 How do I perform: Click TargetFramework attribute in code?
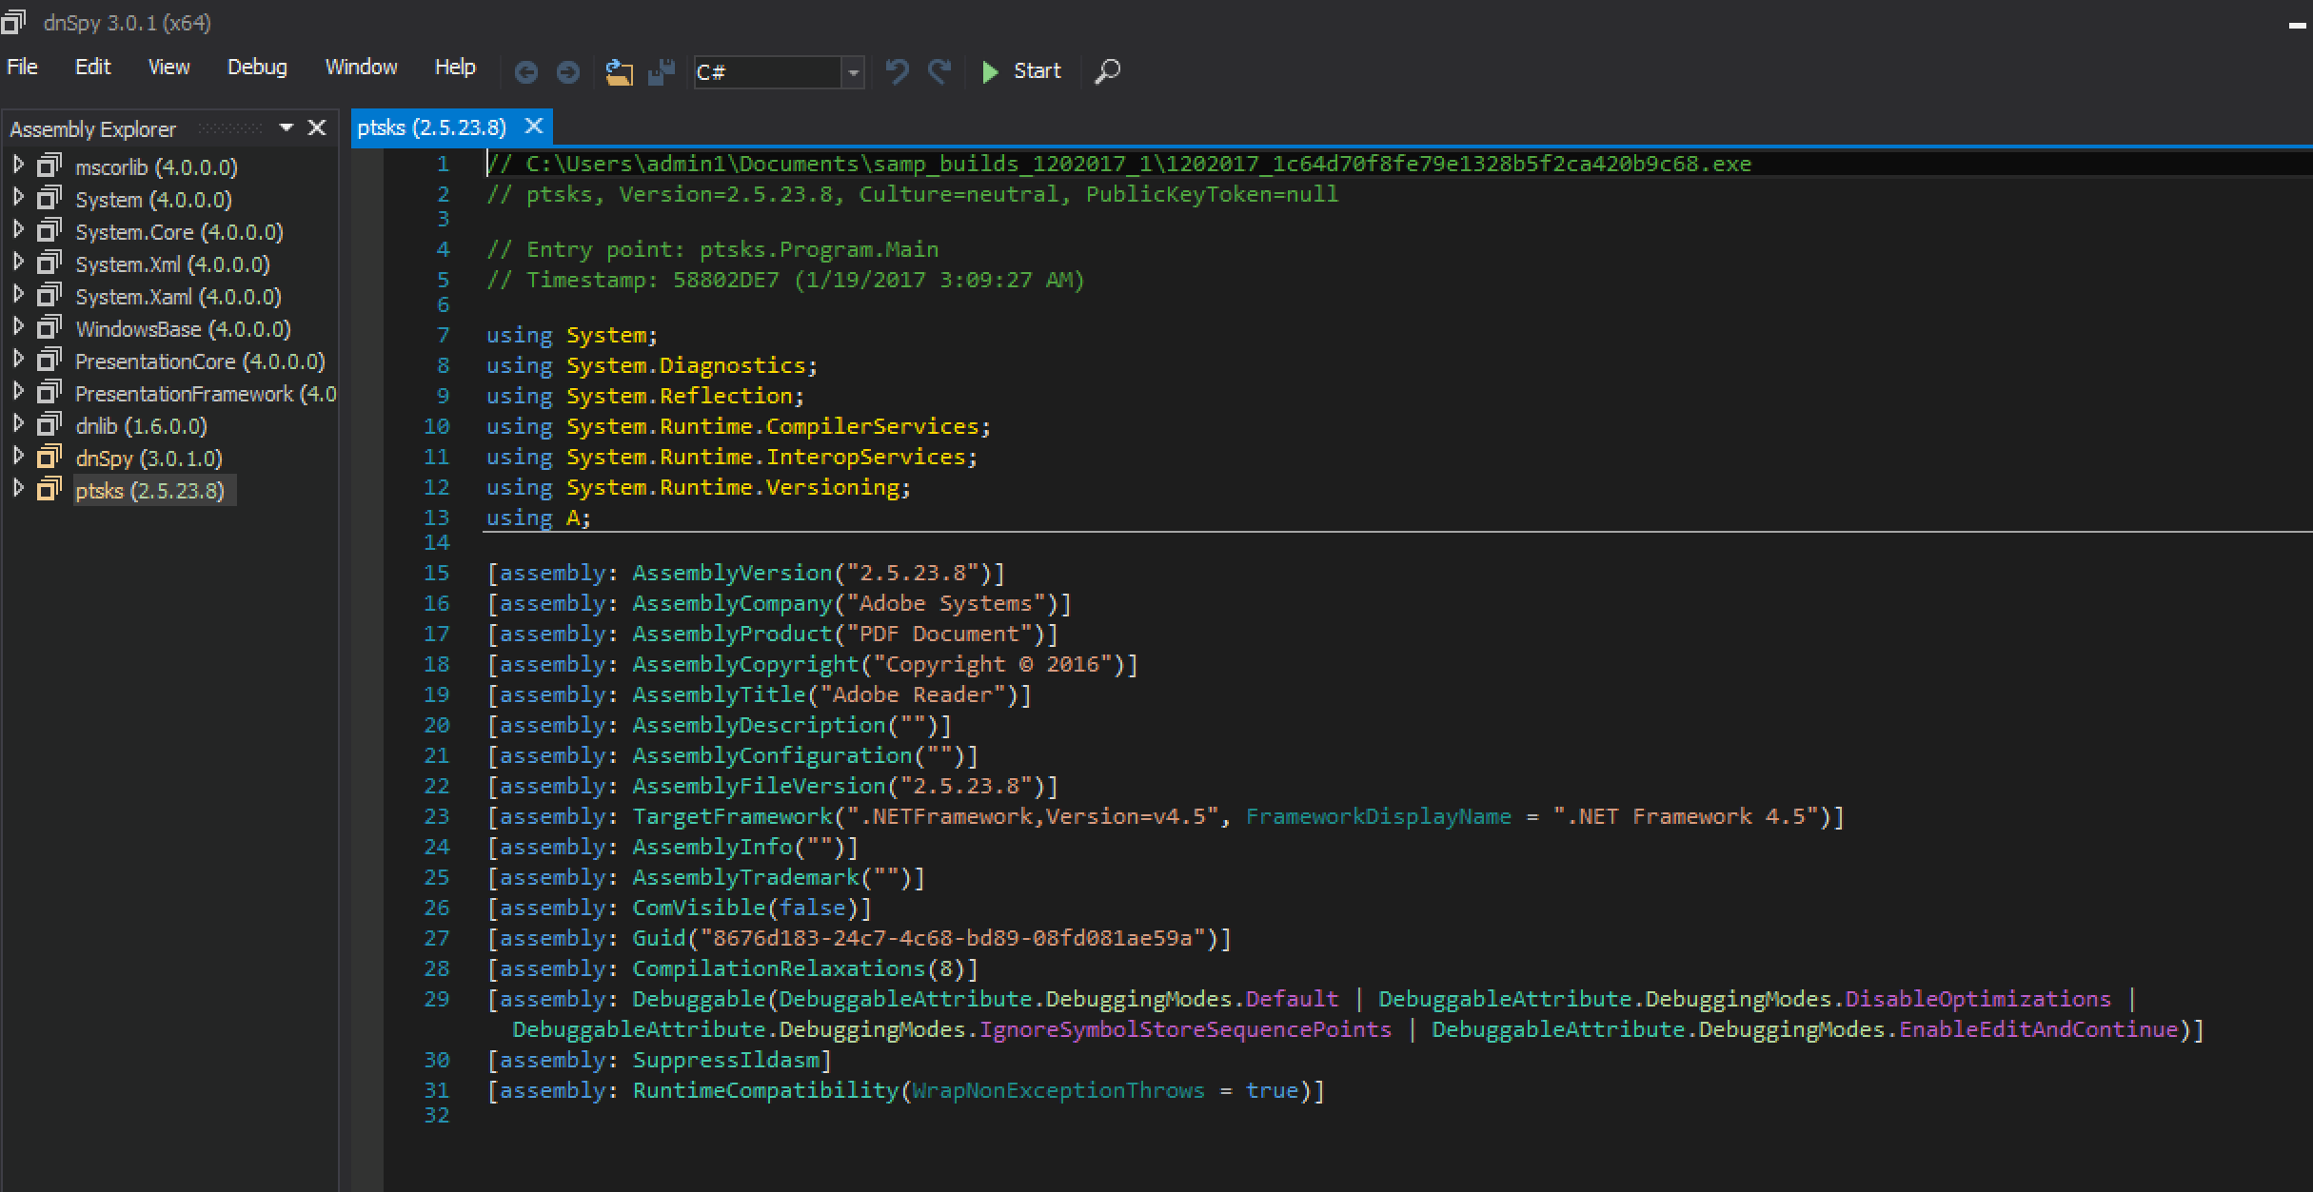(732, 816)
